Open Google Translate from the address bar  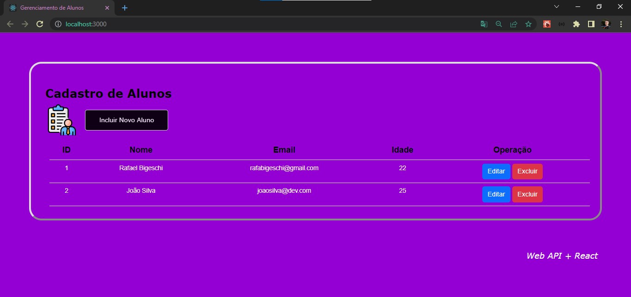click(484, 24)
